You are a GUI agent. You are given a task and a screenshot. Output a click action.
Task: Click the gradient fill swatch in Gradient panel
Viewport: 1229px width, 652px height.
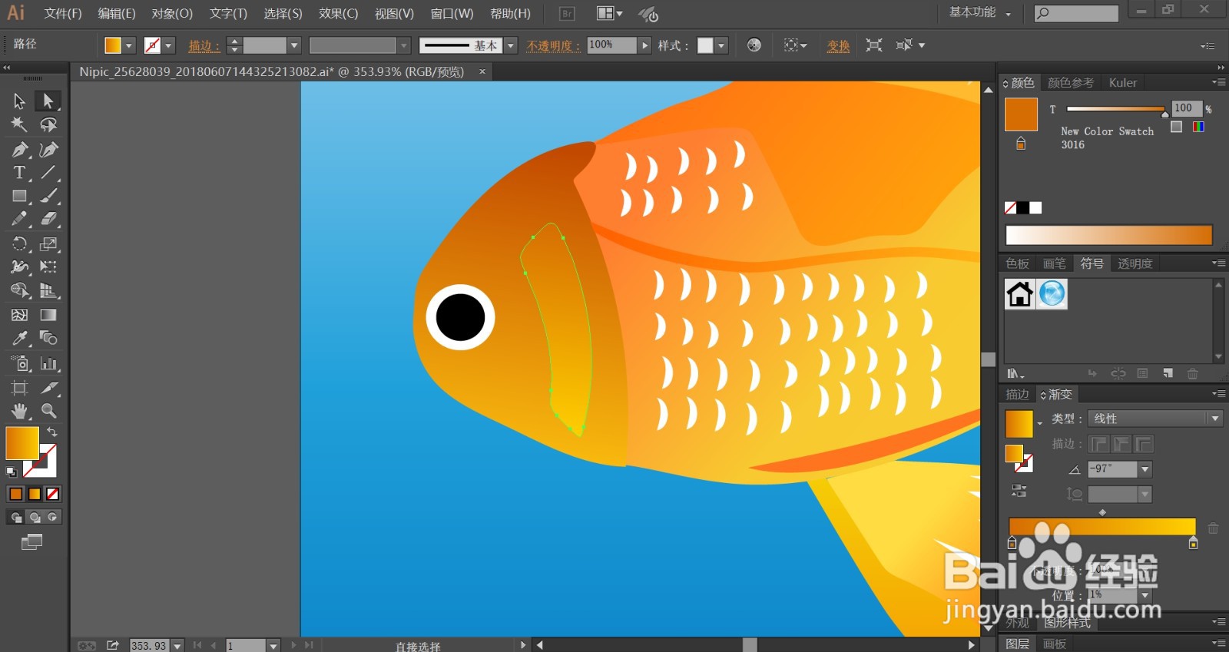1019,424
